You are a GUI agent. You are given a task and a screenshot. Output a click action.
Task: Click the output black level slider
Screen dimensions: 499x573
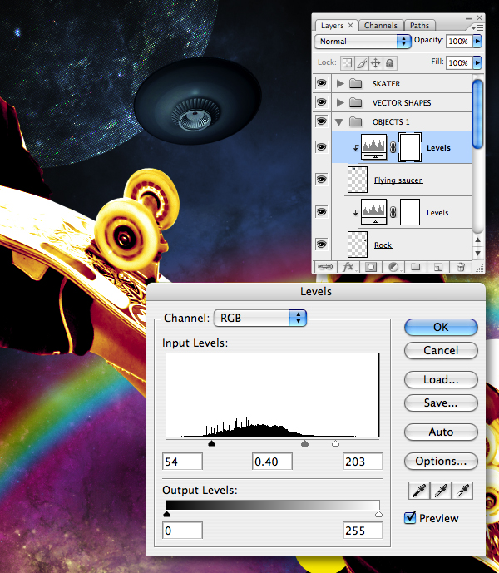[166, 514]
